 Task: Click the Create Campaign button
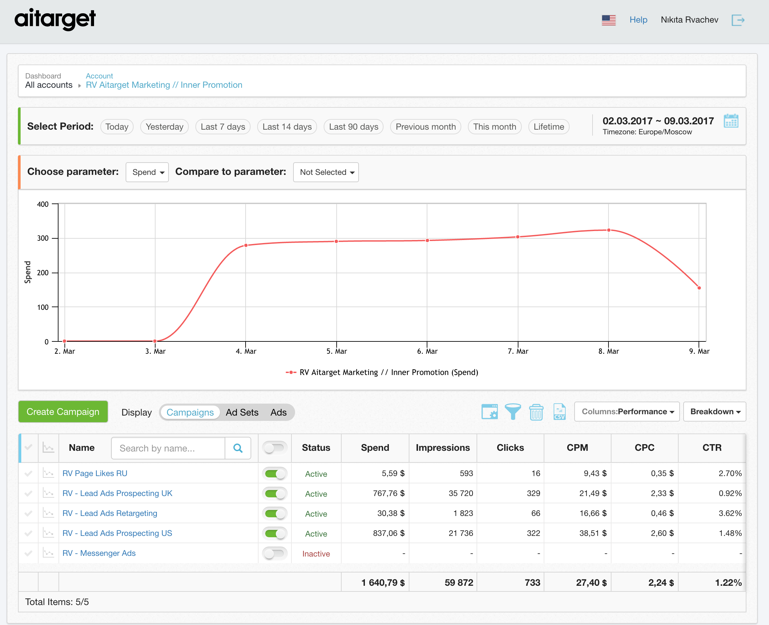click(63, 412)
